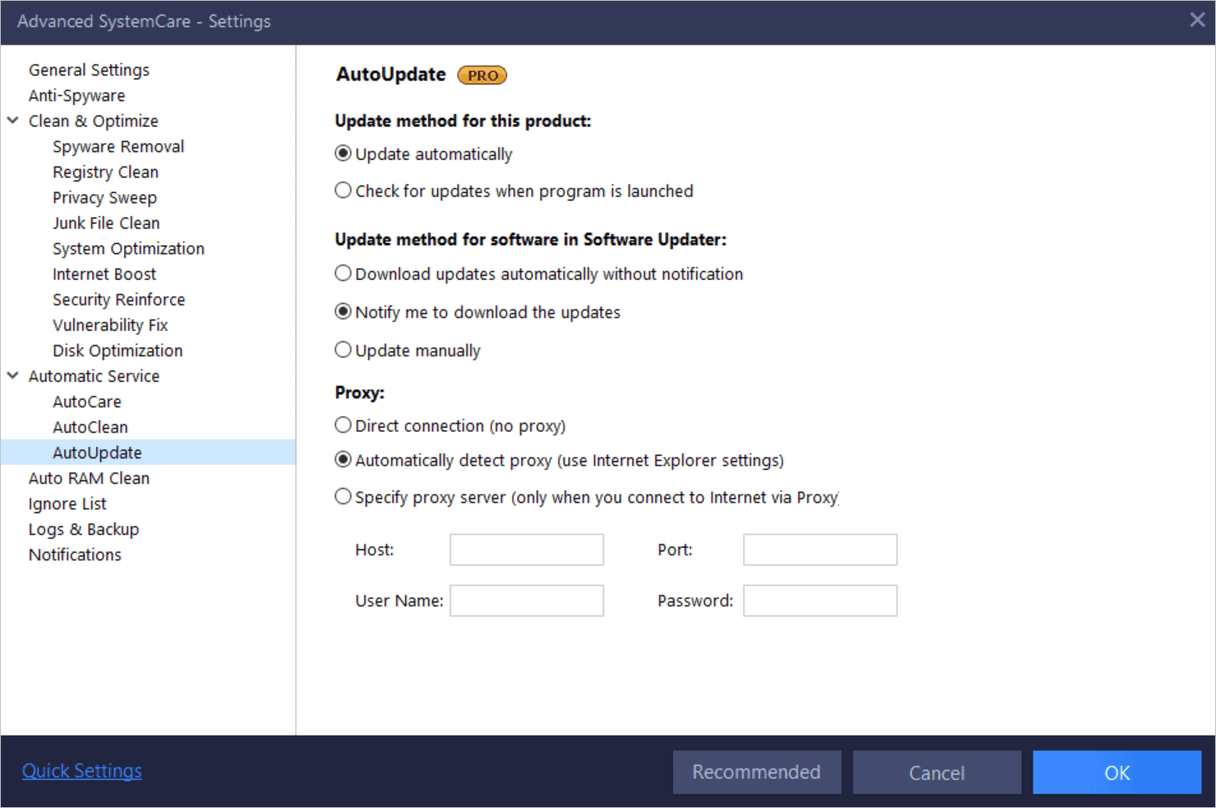Go to AutoClean settings
This screenshot has width=1216, height=808.
[x=90, y=427]
